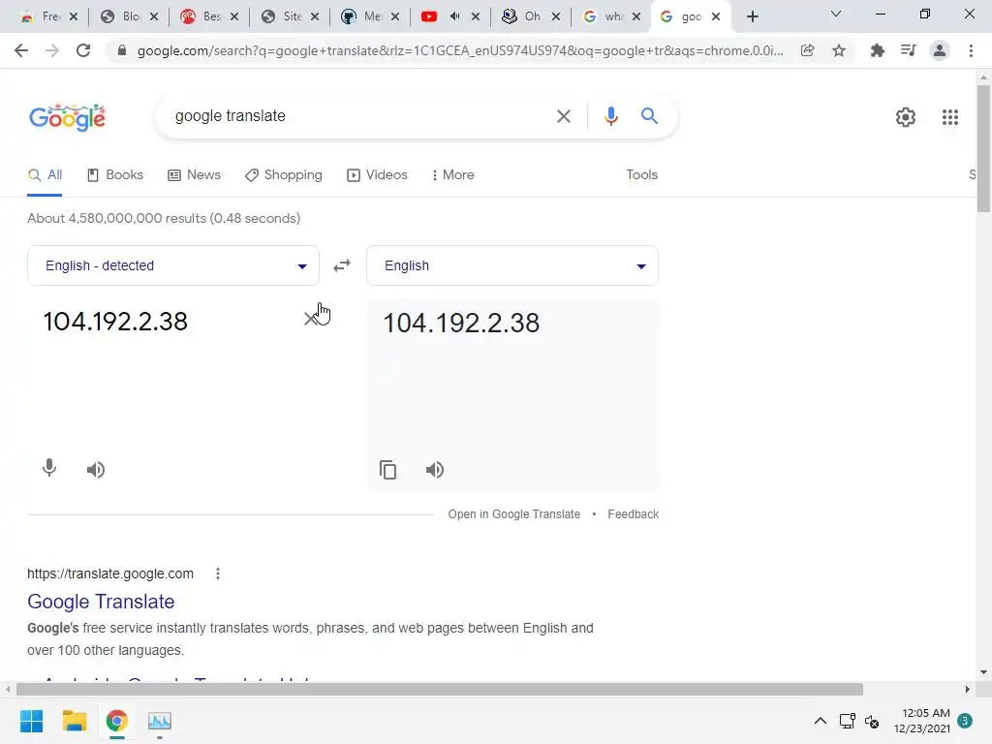This screenshot has width=992, height=744.
Task: Bookmark this page with star icon
Action: (x=839, y=50)
